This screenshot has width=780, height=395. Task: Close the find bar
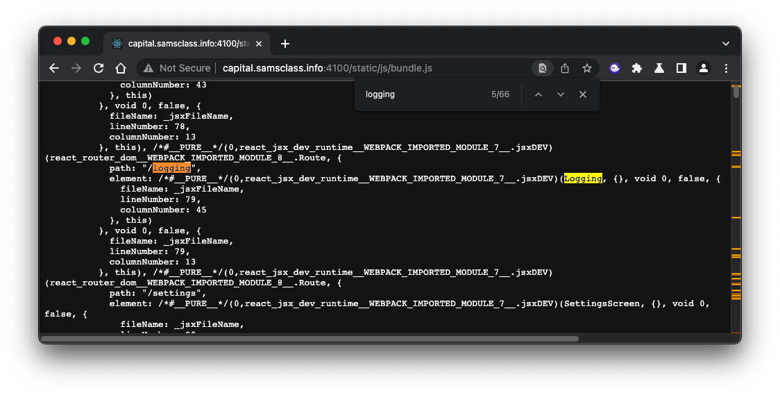point(583,94)
